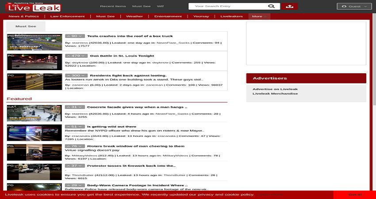Upvote Gun Battle in St. Louis video
Screen dimensions: 376x199
[68, 56]
